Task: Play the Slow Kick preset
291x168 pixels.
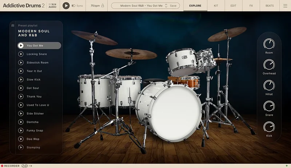Action: coord(21,79)
